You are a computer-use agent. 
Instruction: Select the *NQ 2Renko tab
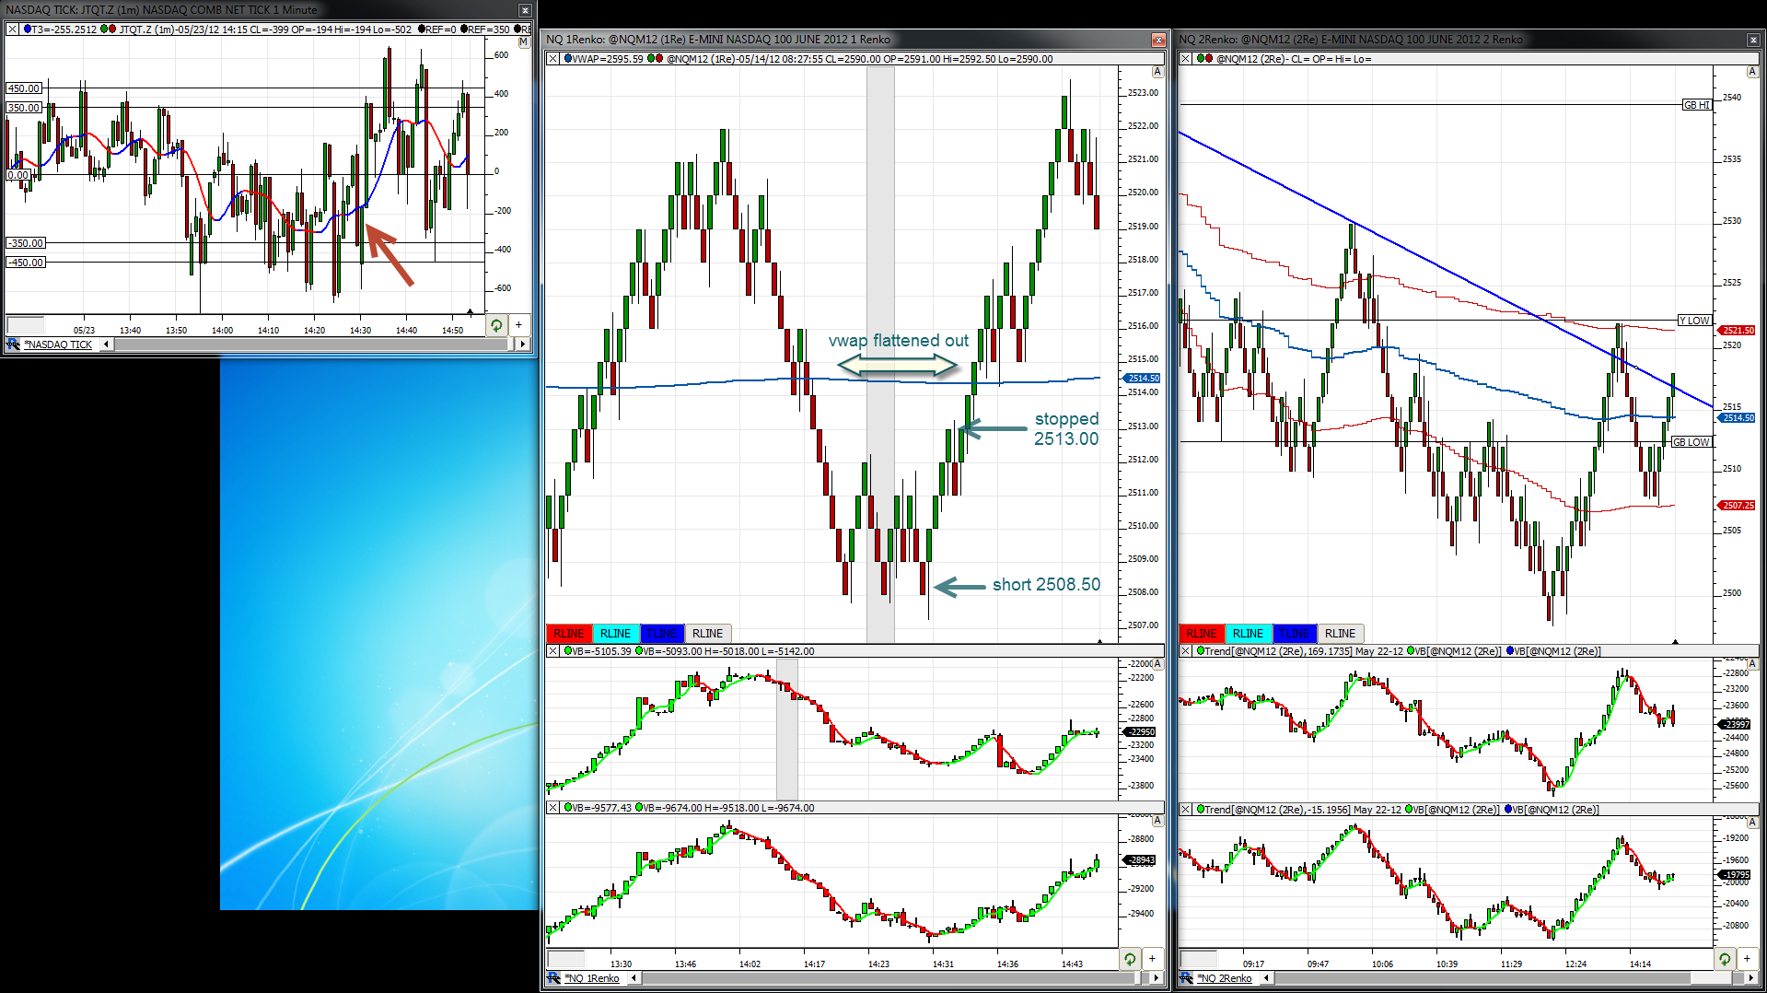coord(1225,978)
